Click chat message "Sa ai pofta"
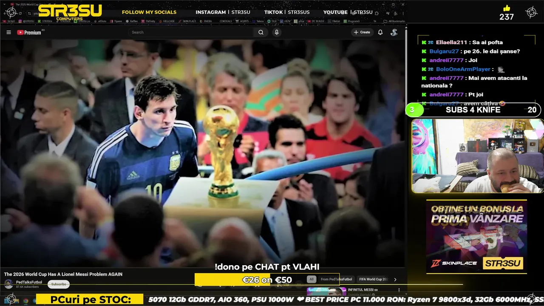Viewport: 544px width, 306px height. (x=487, y=42)
